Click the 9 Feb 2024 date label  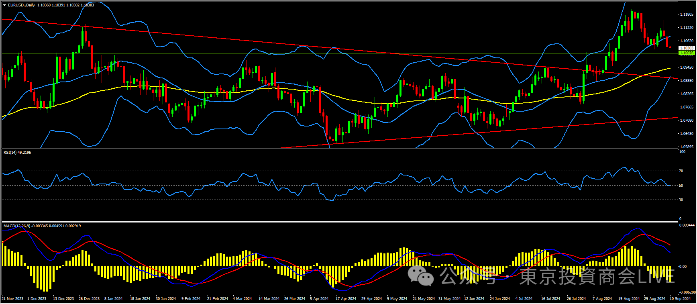tap(191, 299)
